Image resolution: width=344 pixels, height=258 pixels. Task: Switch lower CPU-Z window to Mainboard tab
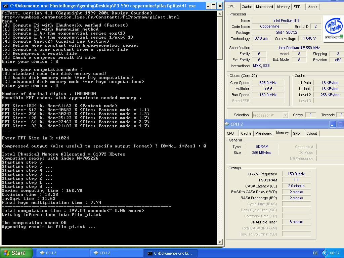coord(264,133)
